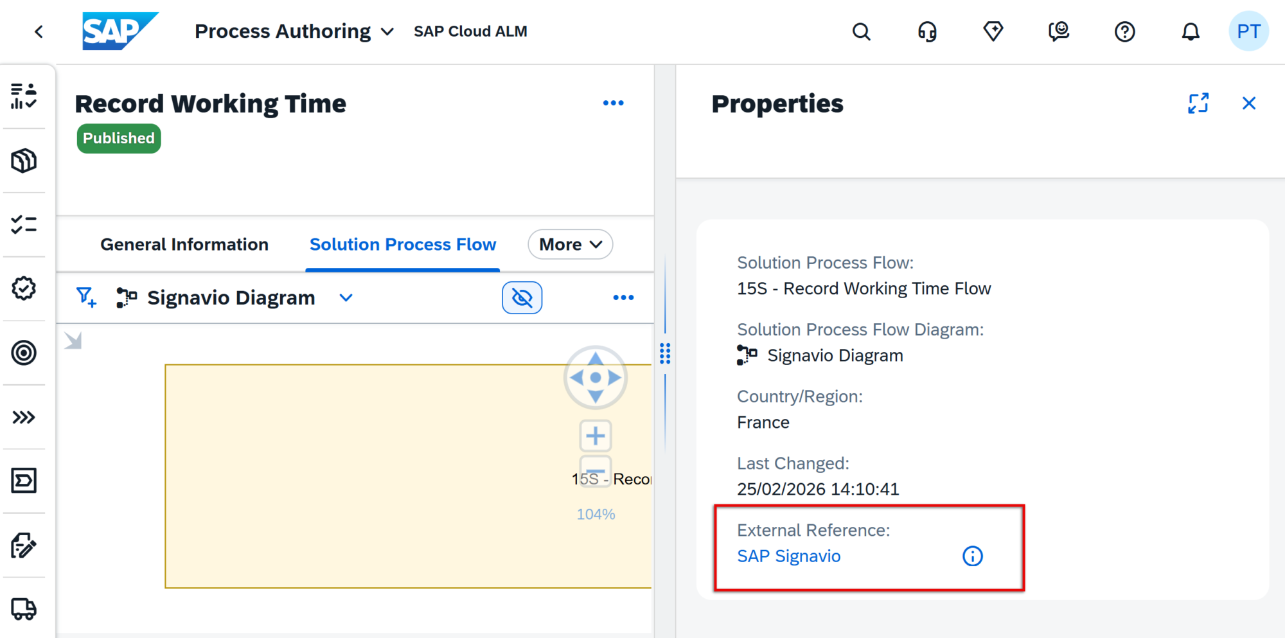Open the More tabs dropdown

(570, 245)
